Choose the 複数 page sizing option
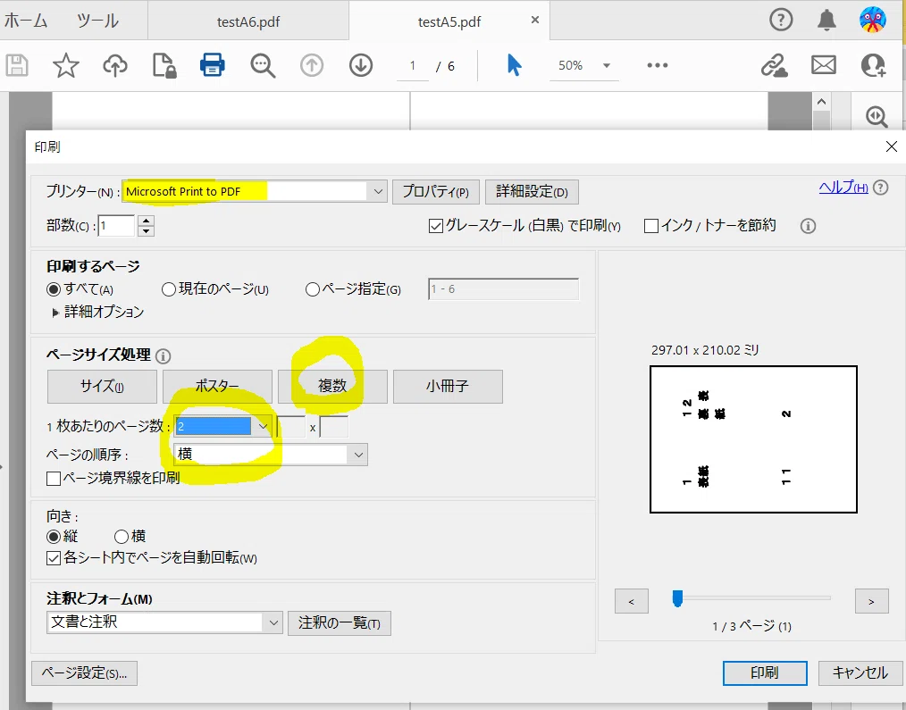Image resolution: width=906 pixels, height=710 pixels. pos(332,387)
